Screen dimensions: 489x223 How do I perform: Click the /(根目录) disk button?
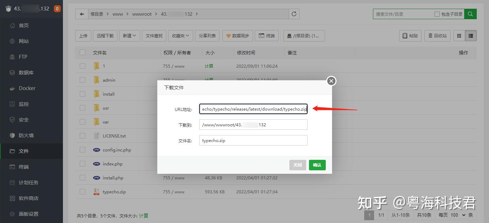(x=304, y=36)
